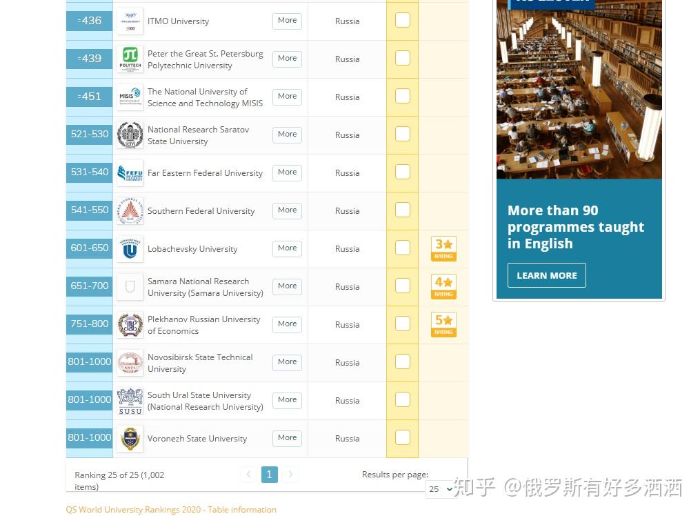Image resolution: width=700 pixels, height=516 pixels.
Task: Tick the compare checkbox for ITMO University
Action: click(403, 20)
